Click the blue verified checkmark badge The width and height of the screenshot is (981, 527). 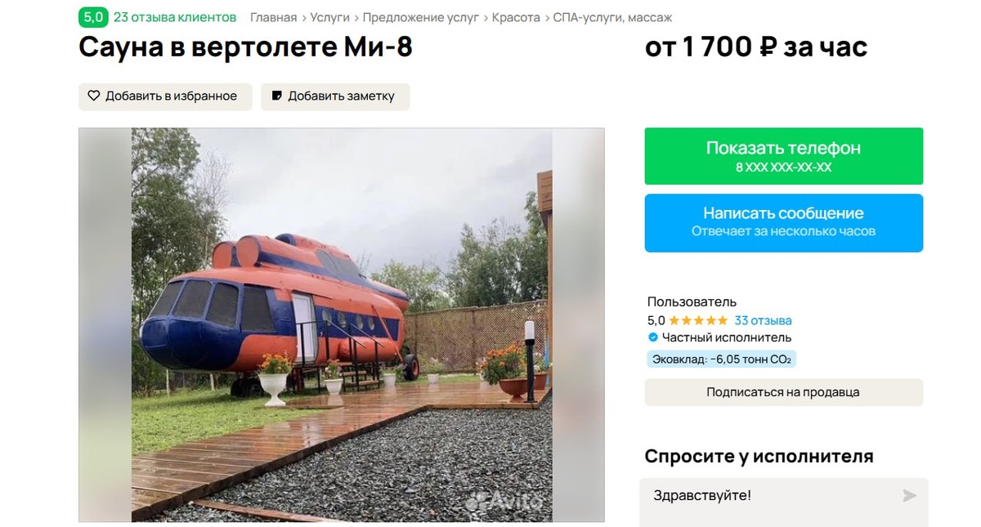point(653,338)
